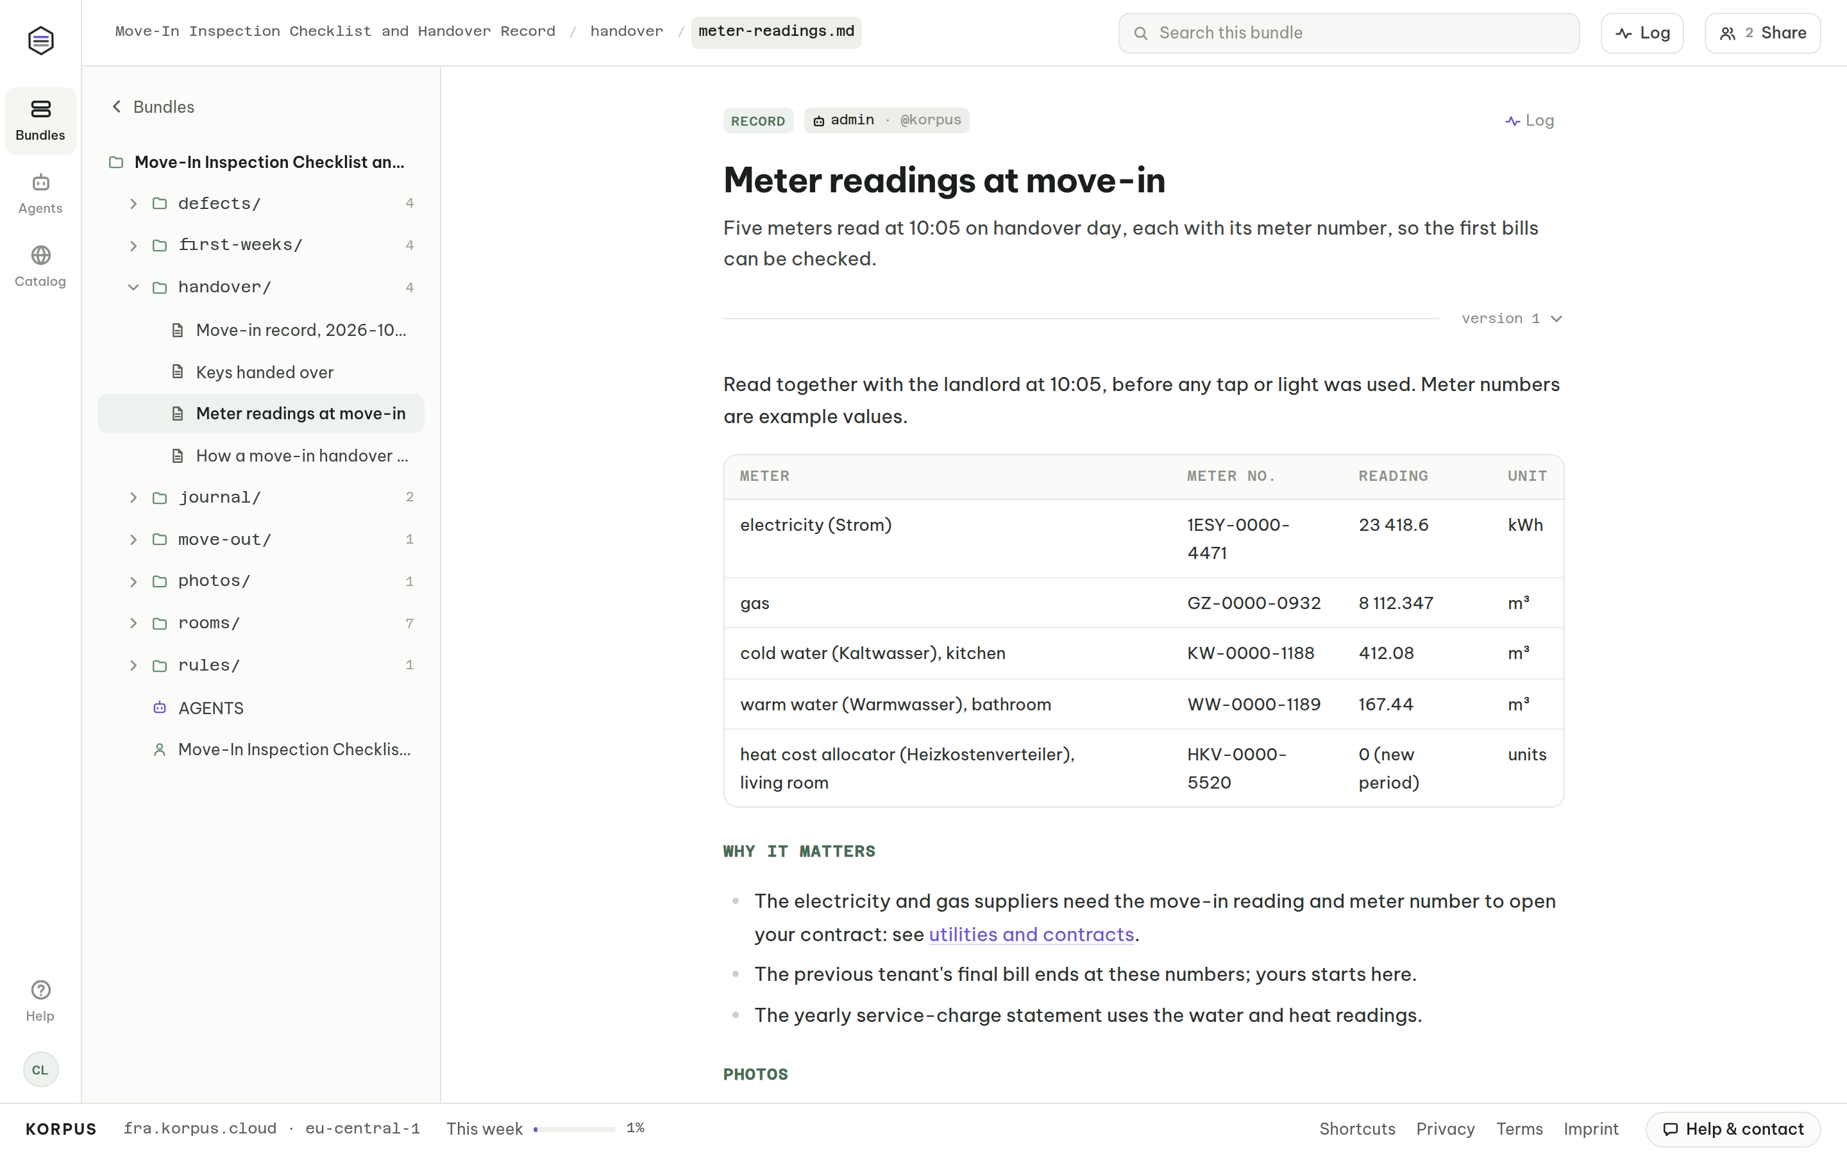Click the Search this bundle field
The image size is (1847, 1154).
coord(1349,33)
